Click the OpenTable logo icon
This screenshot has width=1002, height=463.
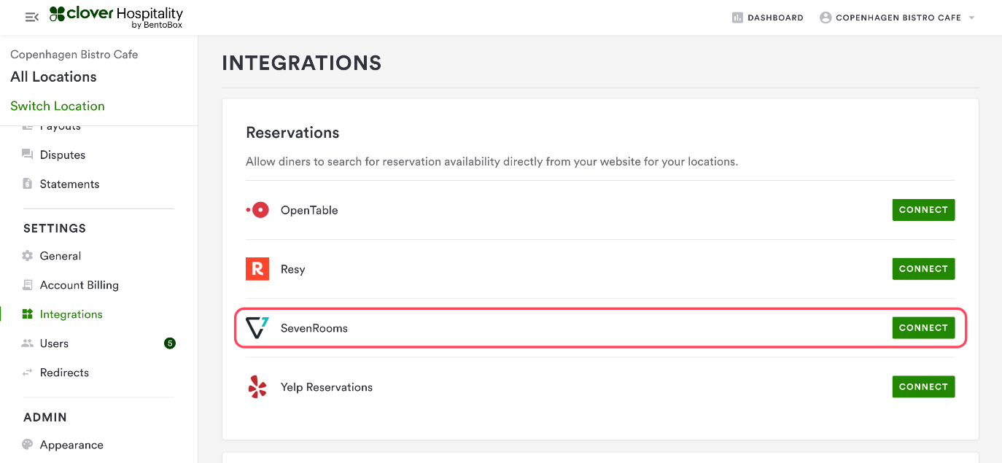(x=257, y=210)
